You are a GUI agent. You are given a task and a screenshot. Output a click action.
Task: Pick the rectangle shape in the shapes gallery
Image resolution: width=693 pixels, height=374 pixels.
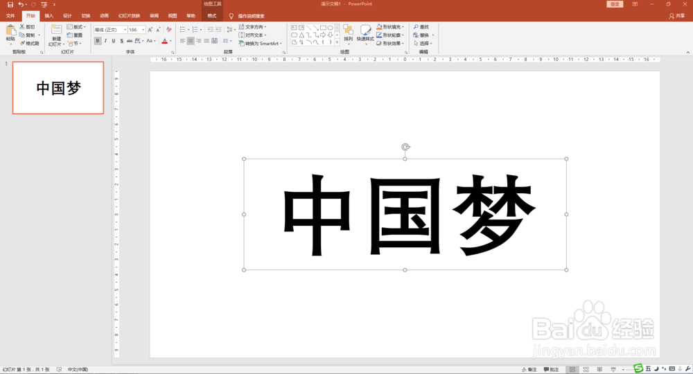tap(323, 28)
